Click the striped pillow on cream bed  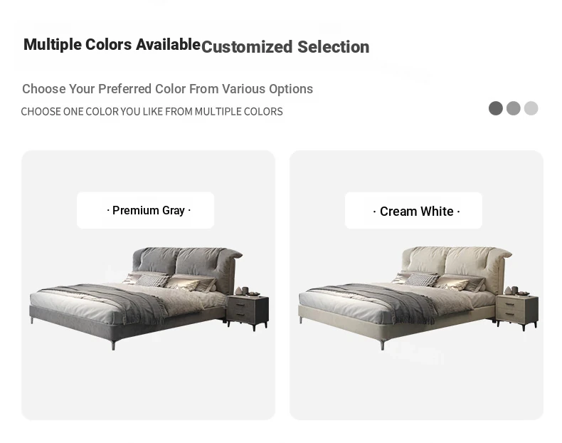click(421, 280)
